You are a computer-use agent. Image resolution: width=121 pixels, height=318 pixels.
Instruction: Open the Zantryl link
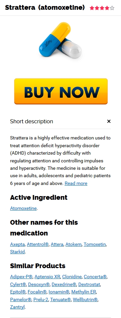click(x=17, y=307)
